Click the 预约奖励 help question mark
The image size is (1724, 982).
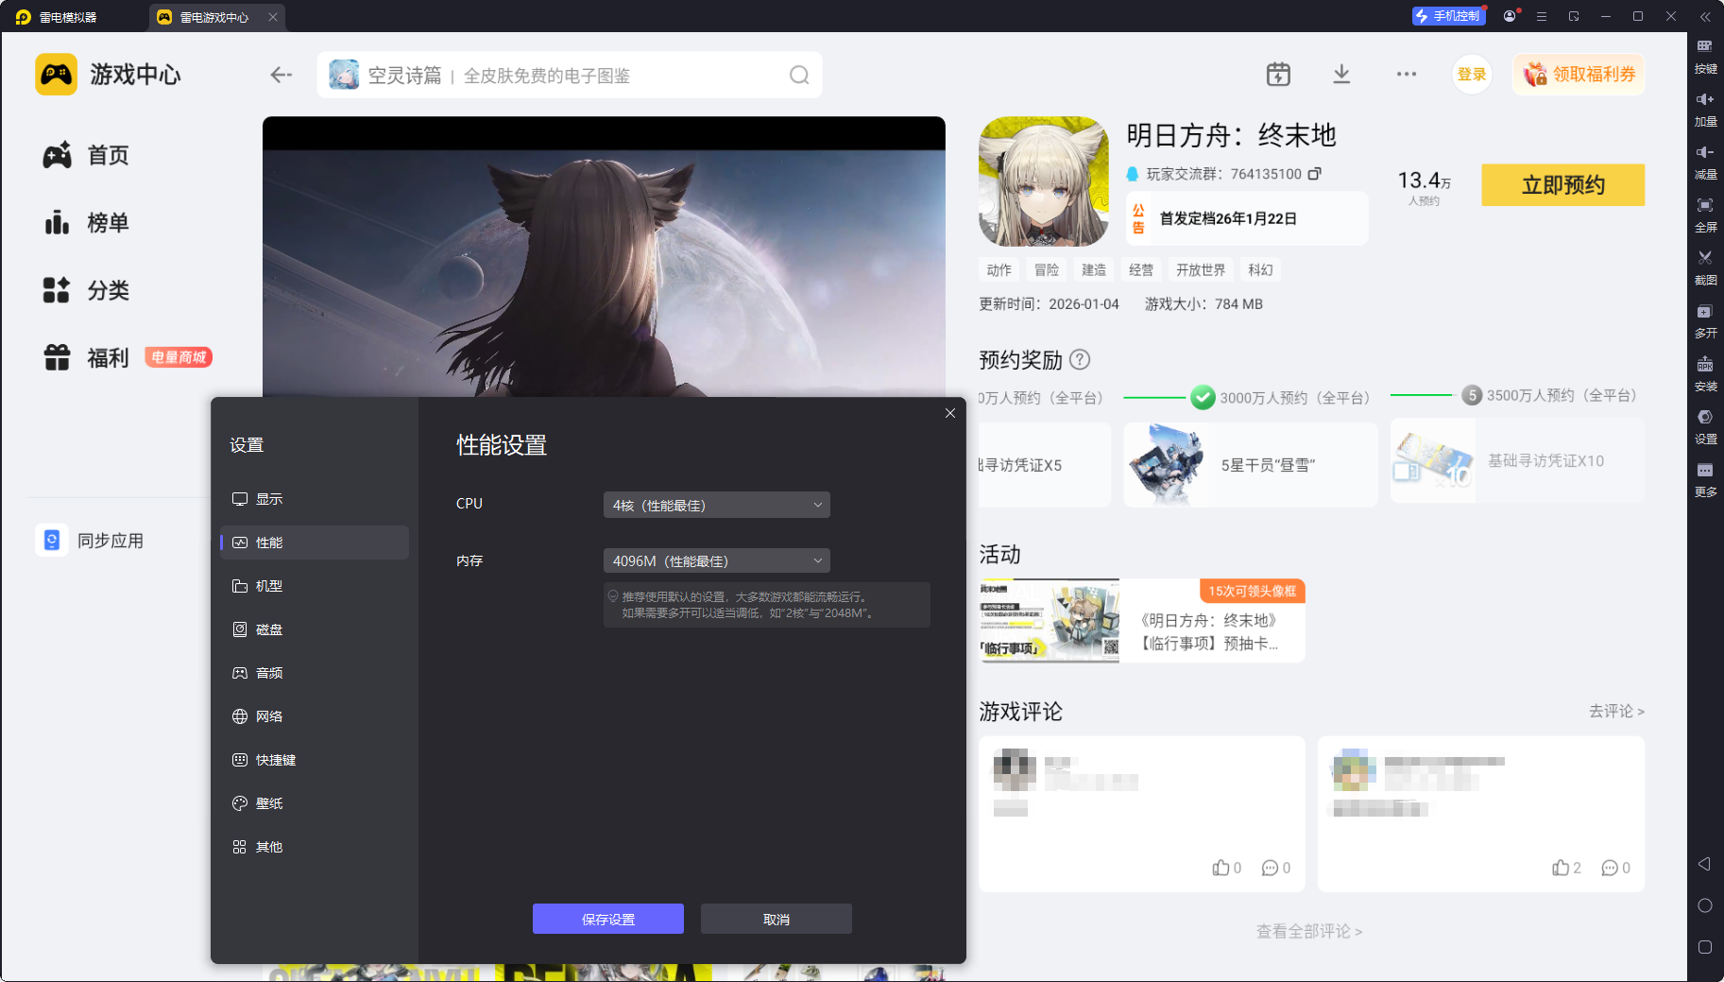[1080, 359]
